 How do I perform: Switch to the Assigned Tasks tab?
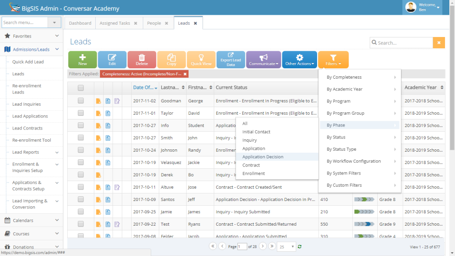pos(115,23)
